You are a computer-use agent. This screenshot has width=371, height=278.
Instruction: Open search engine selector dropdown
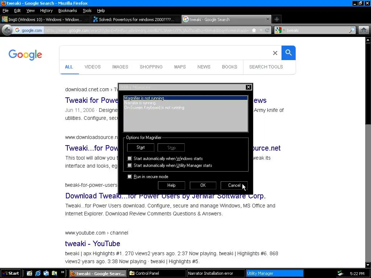coord(280,30)
